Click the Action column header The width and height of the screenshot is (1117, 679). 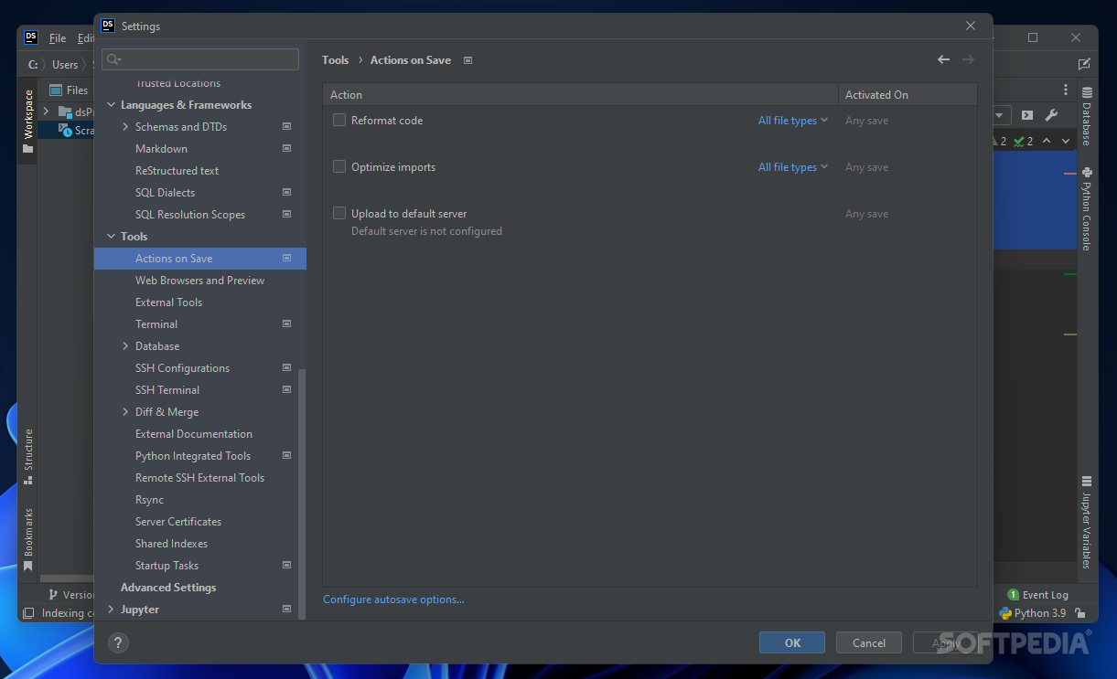(581, 94)
